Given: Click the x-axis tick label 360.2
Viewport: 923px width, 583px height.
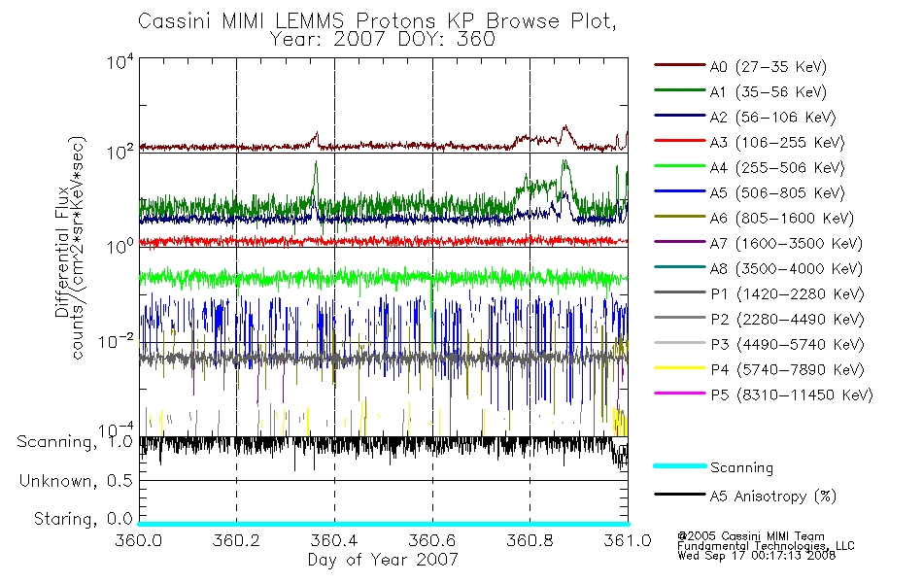Looking at the screenshot, I should coord(236,540).
